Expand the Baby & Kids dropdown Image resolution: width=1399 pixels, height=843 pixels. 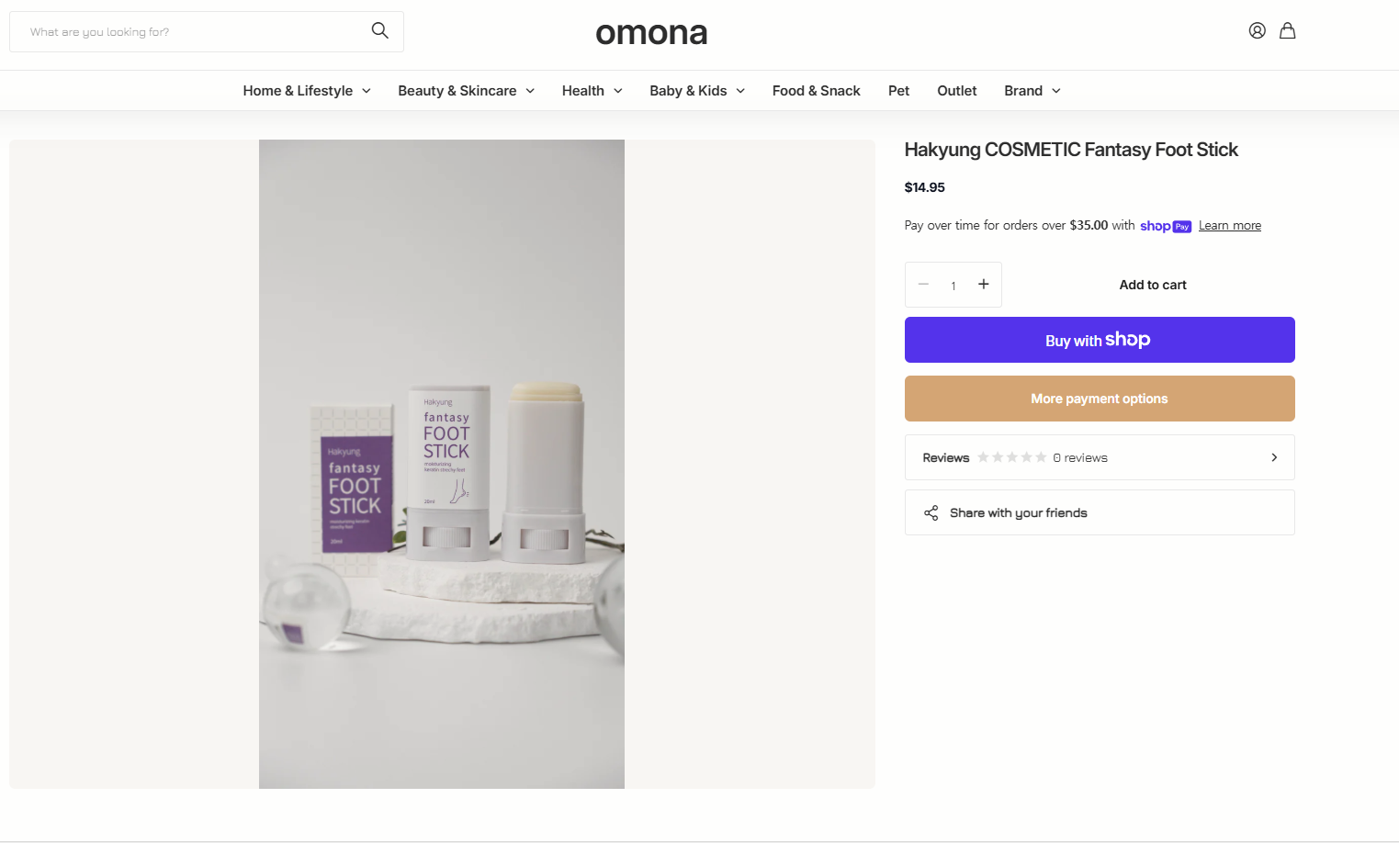tap(696, 91)
